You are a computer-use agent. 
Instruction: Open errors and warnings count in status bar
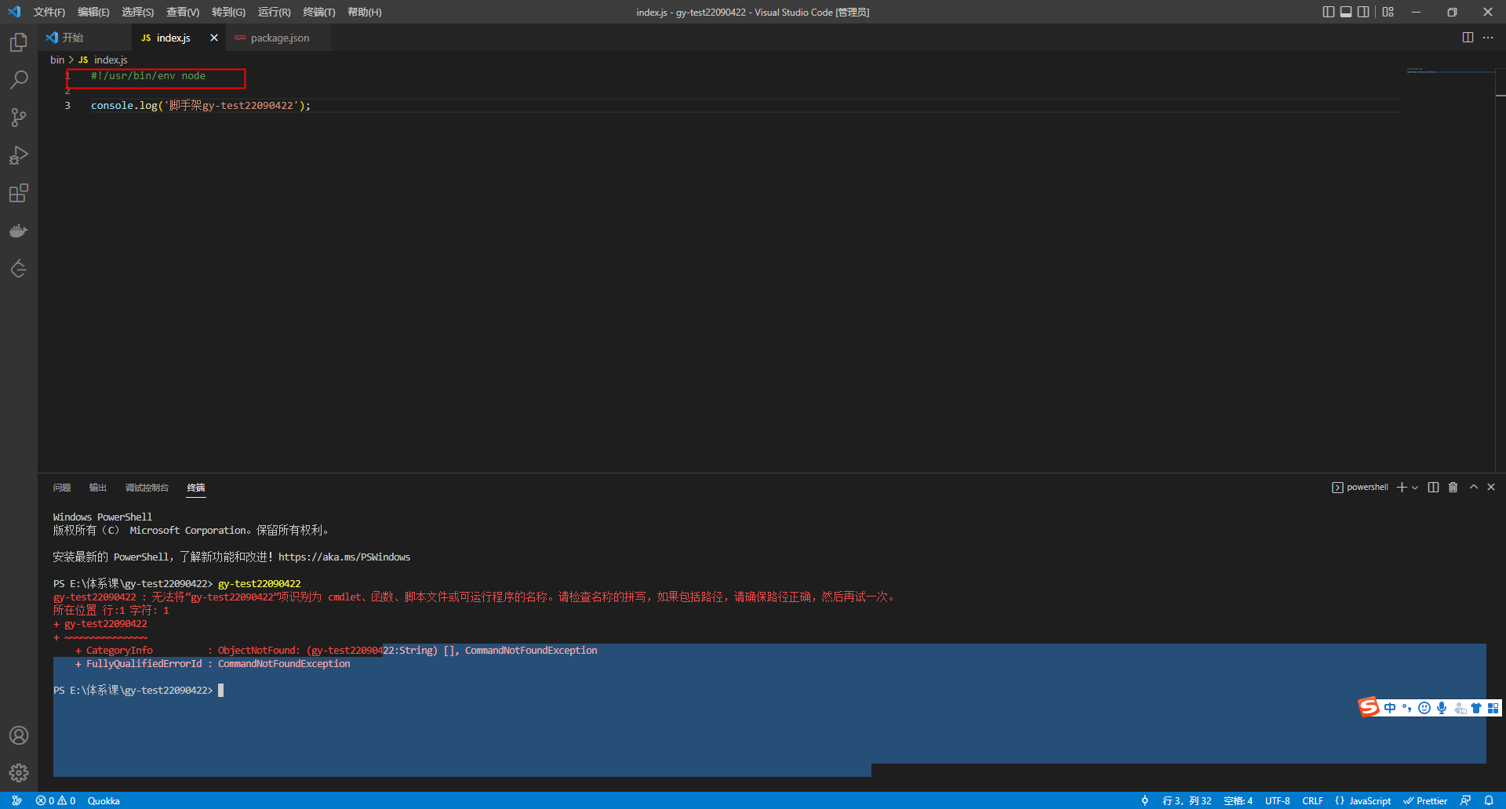click(55, 800)
